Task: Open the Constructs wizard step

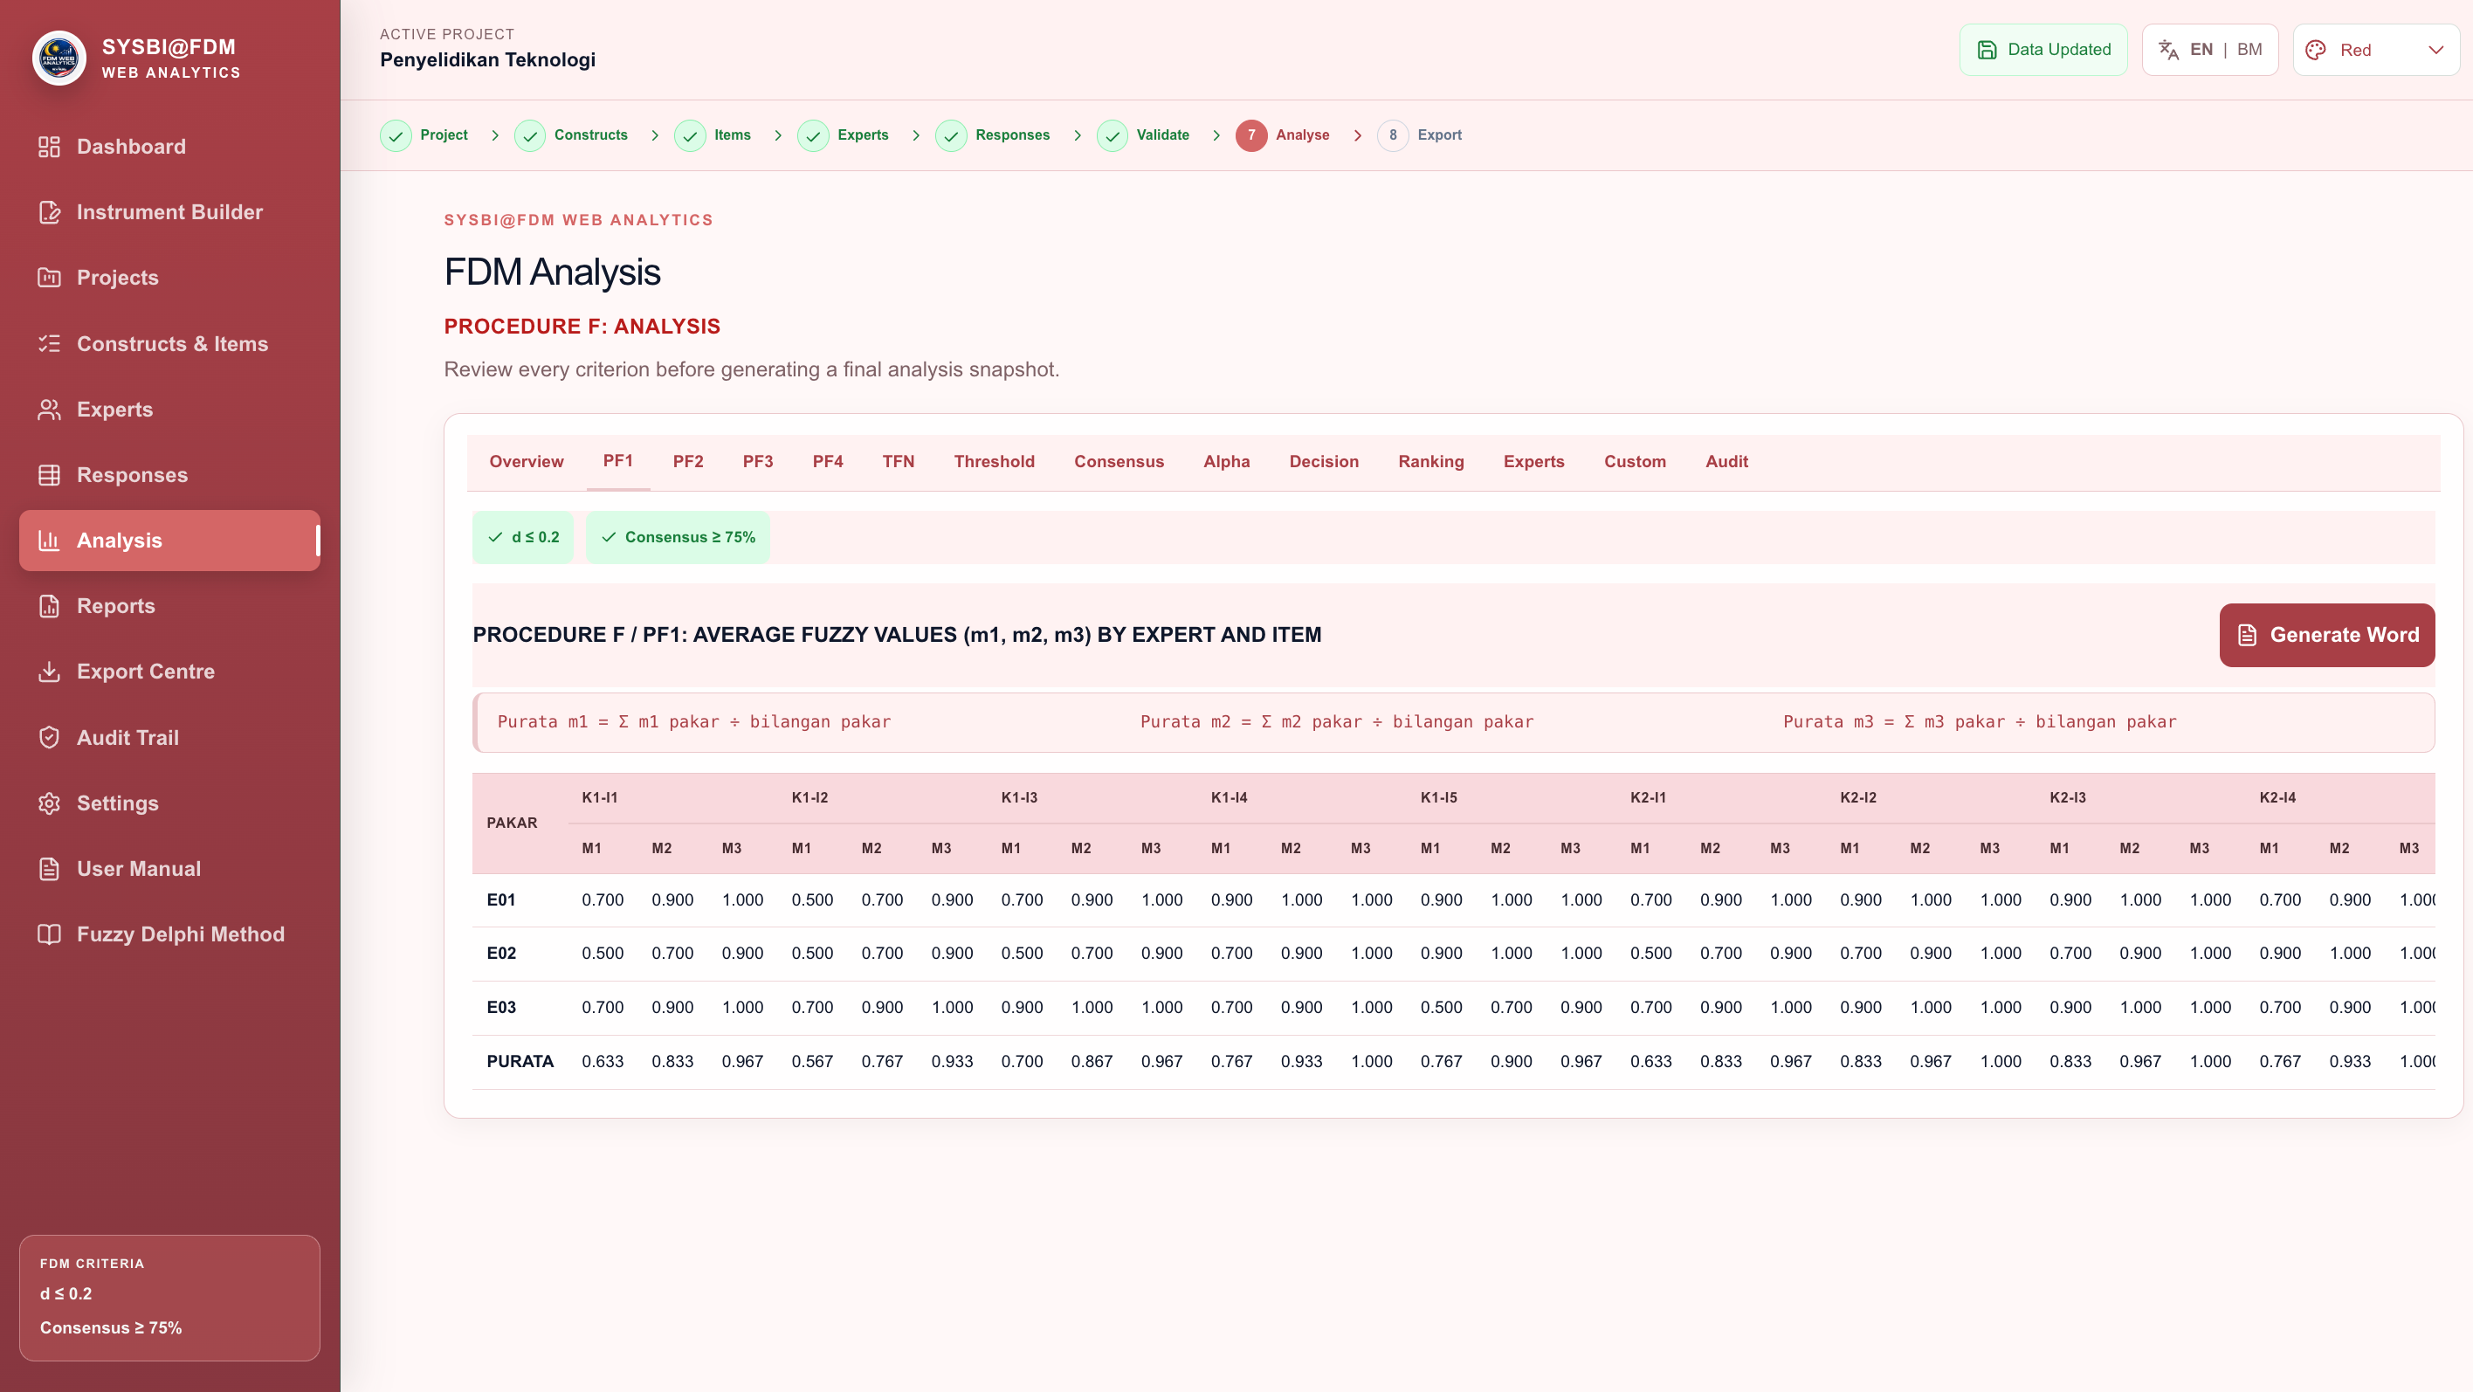Action: coord(571,135)
